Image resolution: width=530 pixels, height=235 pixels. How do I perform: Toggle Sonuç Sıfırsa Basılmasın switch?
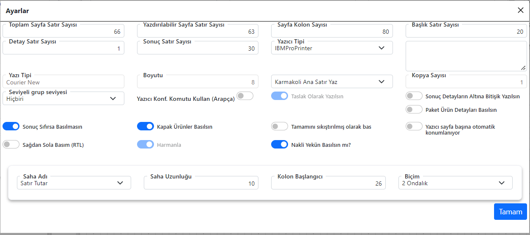11,126
